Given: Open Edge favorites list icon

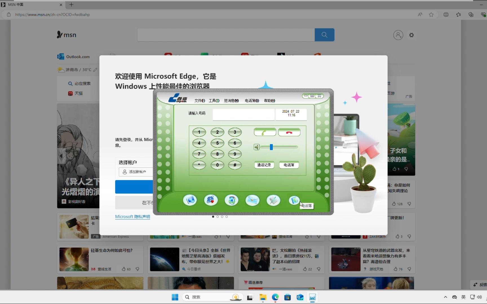Looking at the screenshot, I should 459,15.
